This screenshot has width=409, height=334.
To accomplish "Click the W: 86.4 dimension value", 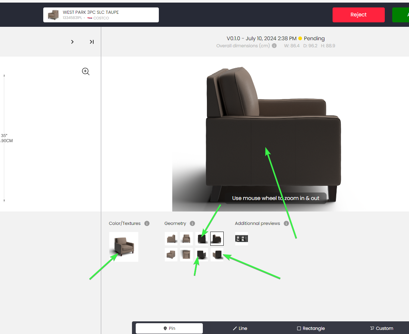I will click(x=292, y=45).
